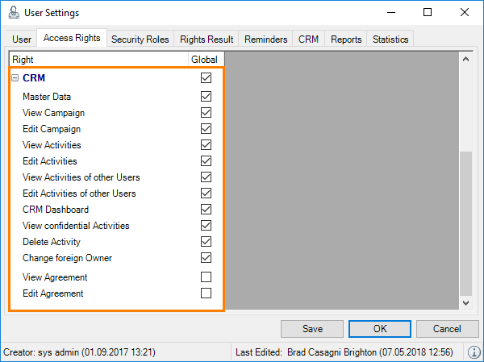Confirm with the OK button

(380, 329)
